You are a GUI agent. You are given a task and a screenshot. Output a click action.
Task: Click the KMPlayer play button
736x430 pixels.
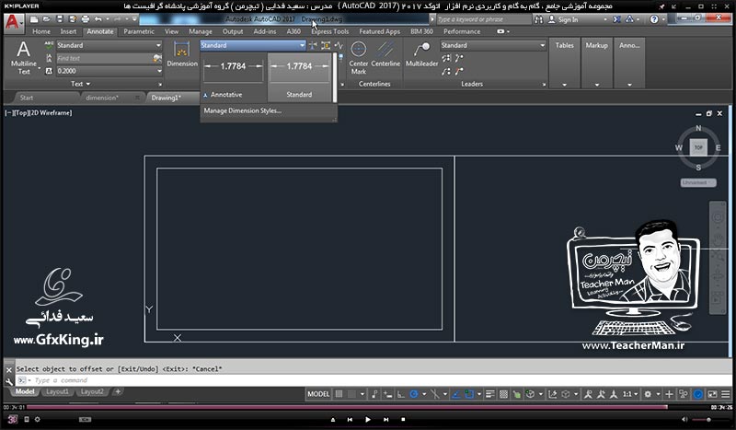click(367, 420)
